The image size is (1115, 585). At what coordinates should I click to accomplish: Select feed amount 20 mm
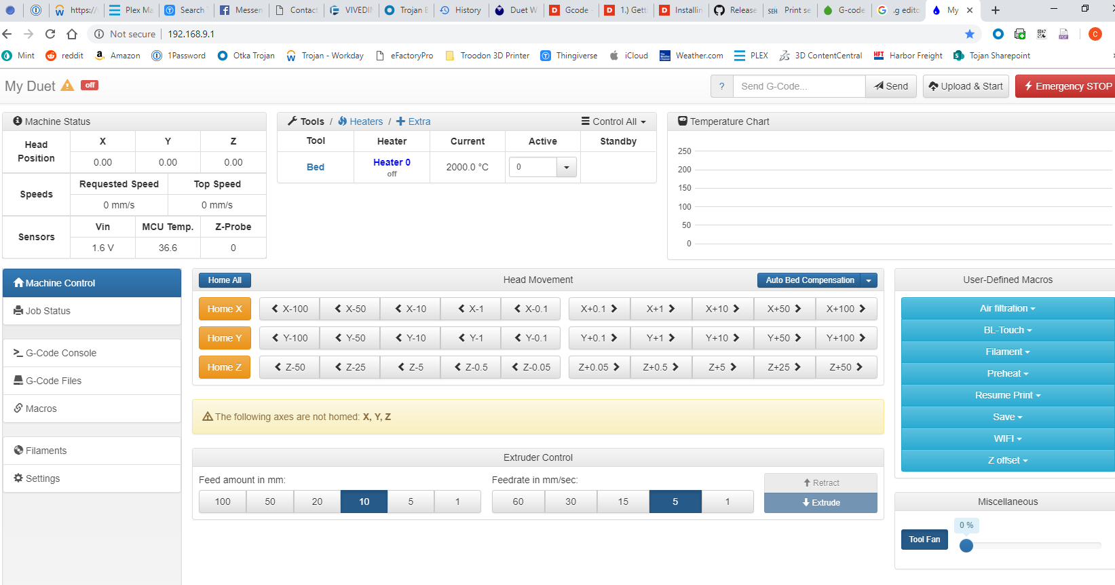(x=317, y=502)
